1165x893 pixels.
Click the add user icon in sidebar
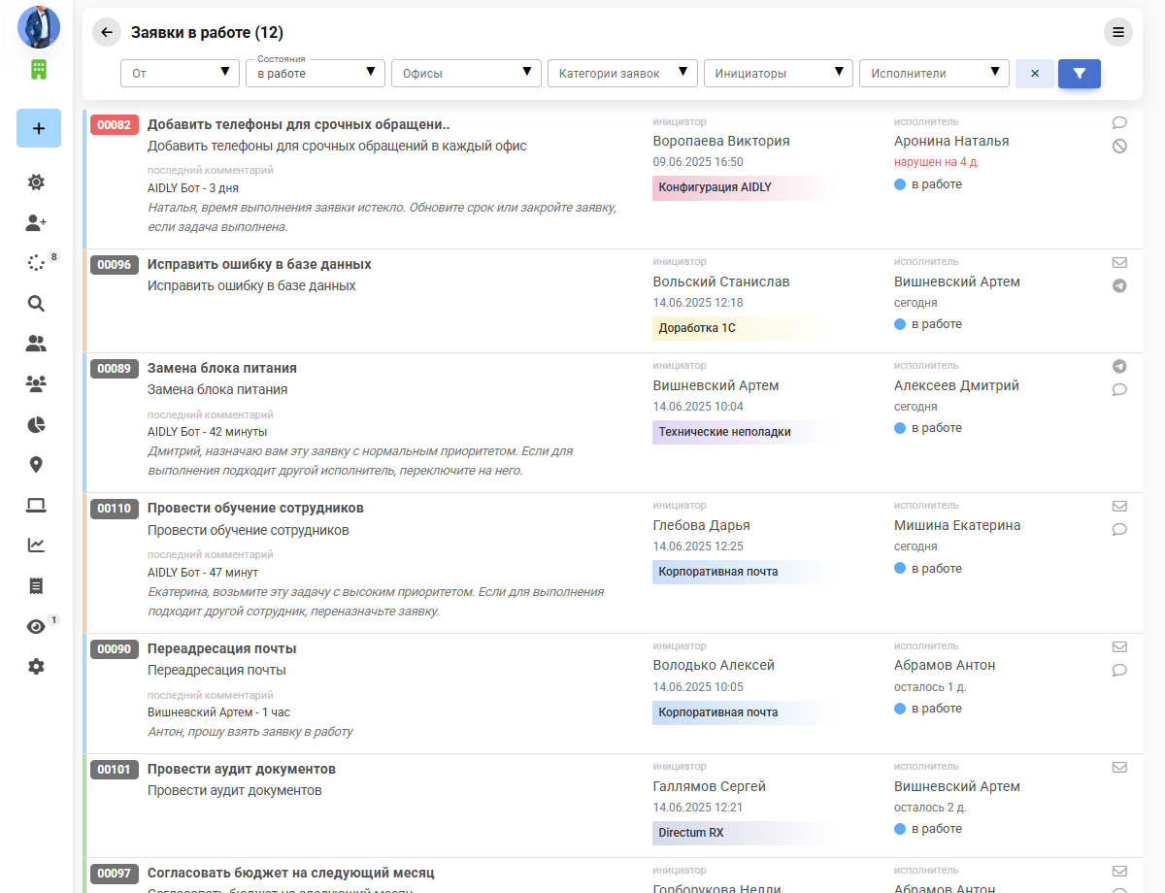(36, 222)
